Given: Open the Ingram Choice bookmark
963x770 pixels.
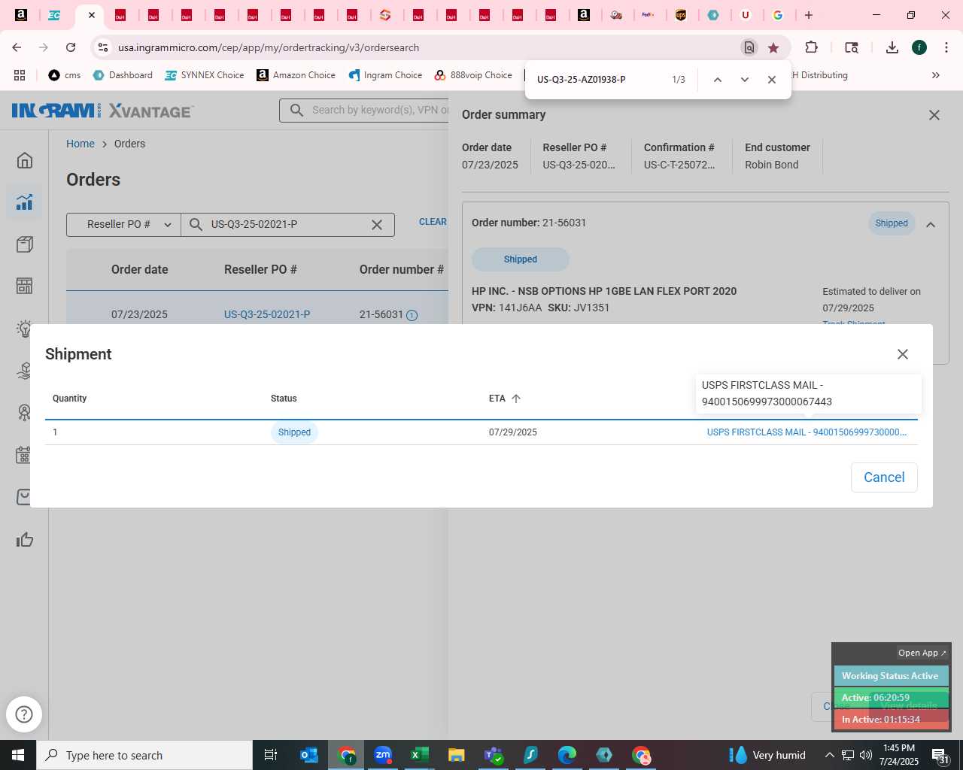Looking at the screenshot, I should (x=385, y=75).
